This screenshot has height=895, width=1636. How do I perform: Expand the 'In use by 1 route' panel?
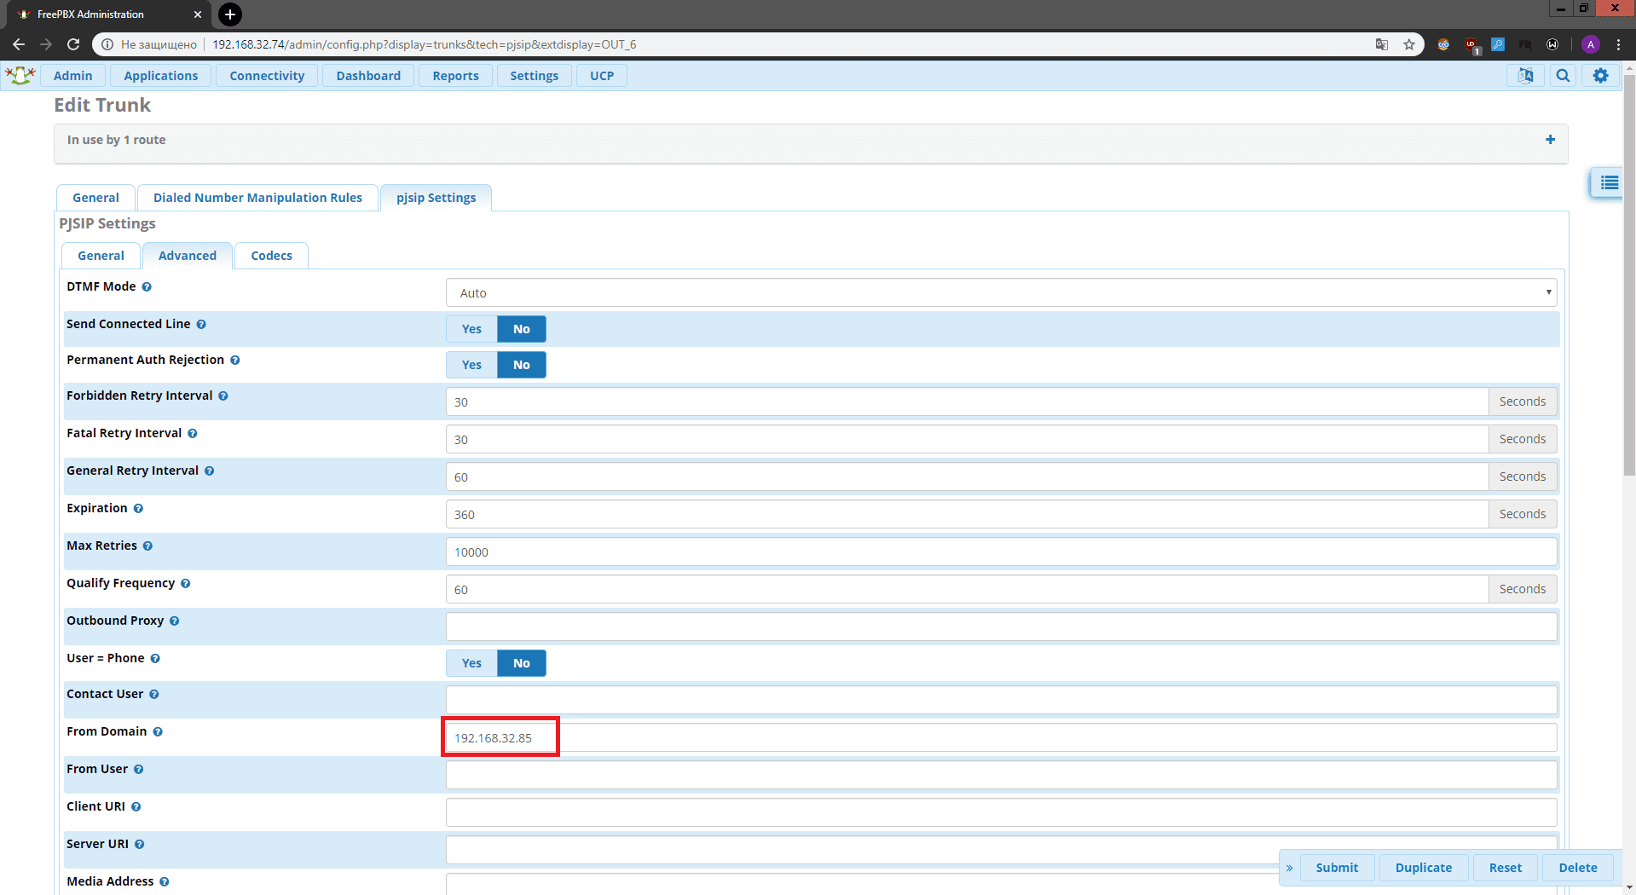tap(1550, 140)
